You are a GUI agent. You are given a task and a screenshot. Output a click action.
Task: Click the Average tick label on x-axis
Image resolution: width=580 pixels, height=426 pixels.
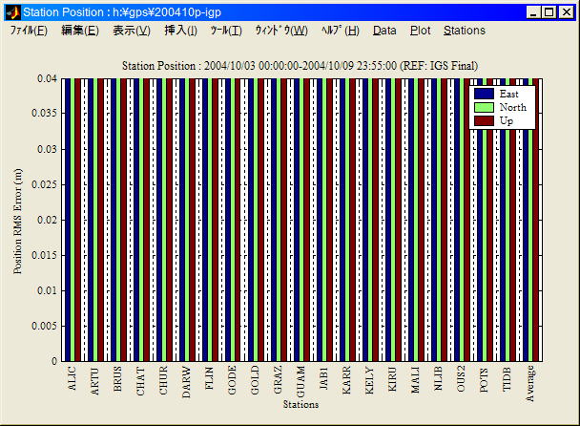tap(530, 383)
